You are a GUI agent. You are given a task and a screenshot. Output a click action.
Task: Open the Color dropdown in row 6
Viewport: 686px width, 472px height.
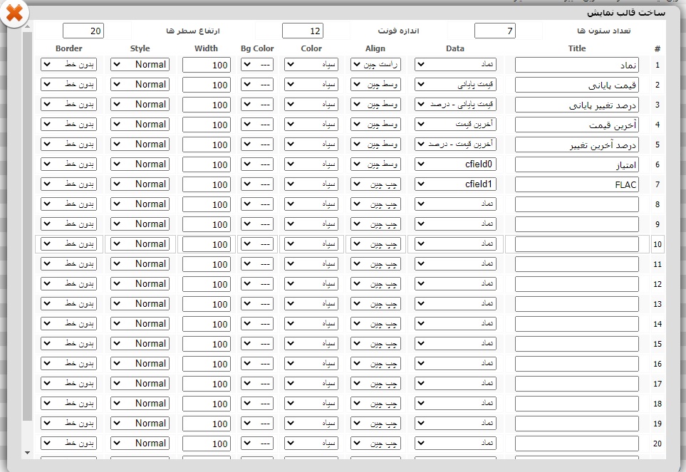click(311, 164)
